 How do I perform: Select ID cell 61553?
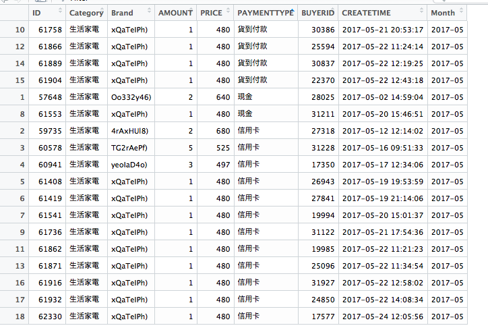[50, 114]
